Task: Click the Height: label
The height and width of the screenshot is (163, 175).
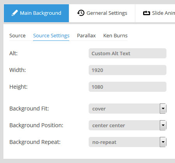Action: (18, 87)
